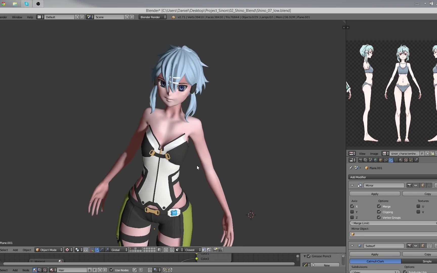This screenshot has width=437, height=273.
Task: Select the Material properties sphere icon
Action: pos(401,160)
